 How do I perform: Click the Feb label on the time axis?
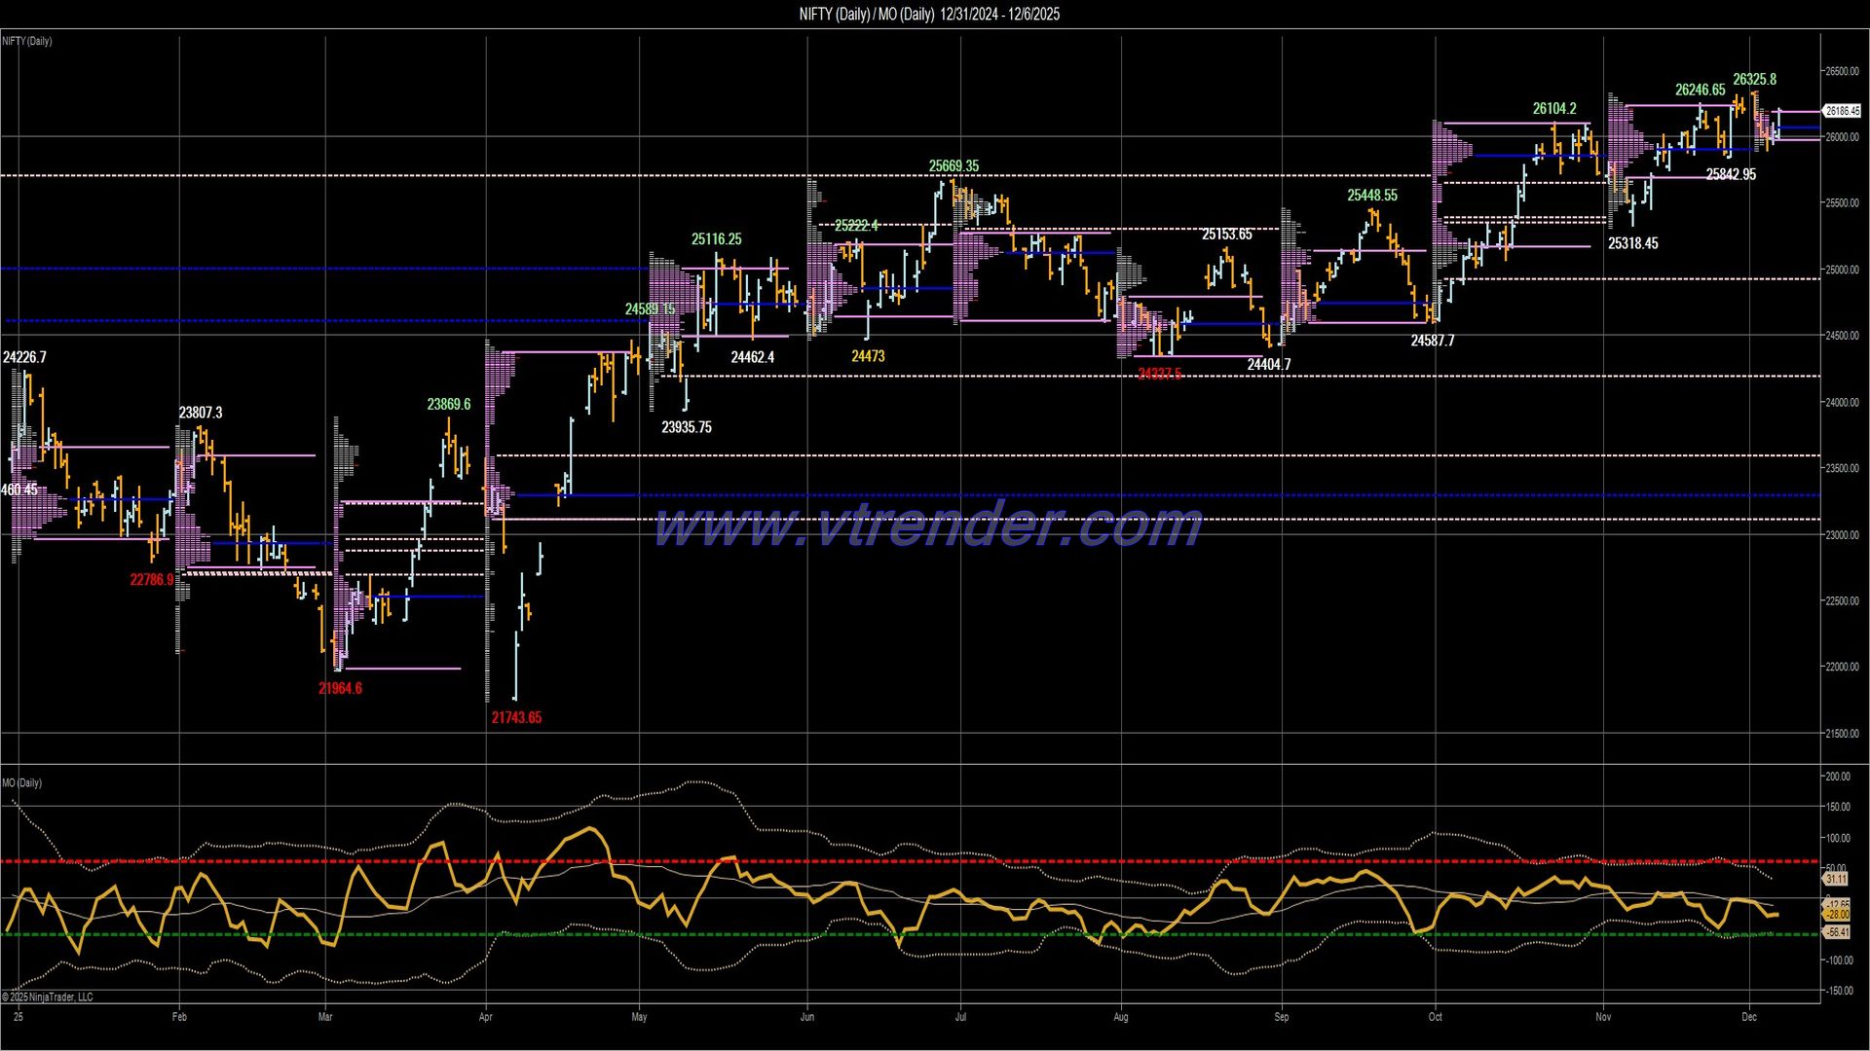pos(178,1015)
